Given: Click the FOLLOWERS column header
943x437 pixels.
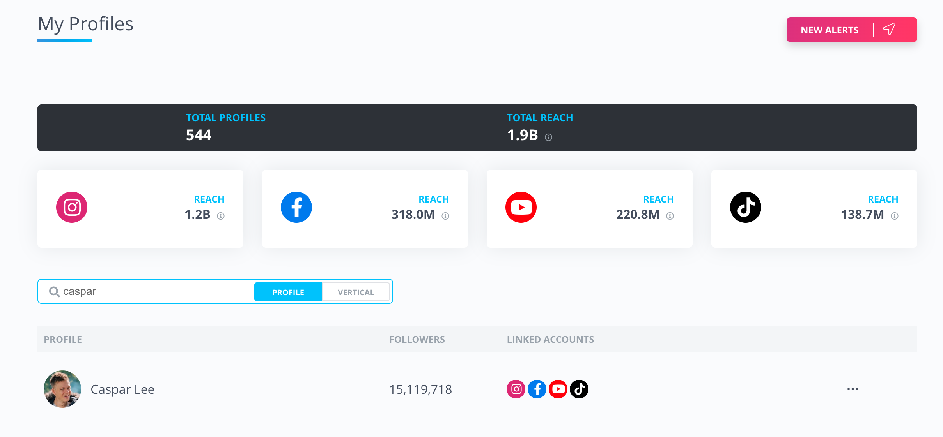Looking at the screenshot, I should click(417, 339).
